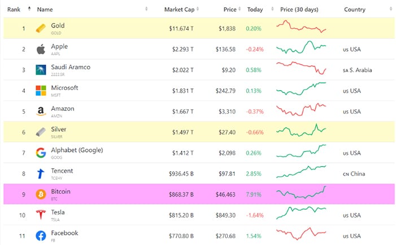Click the Tencent logo icon
Screen dimensions: 396x245
coord(41,173)
